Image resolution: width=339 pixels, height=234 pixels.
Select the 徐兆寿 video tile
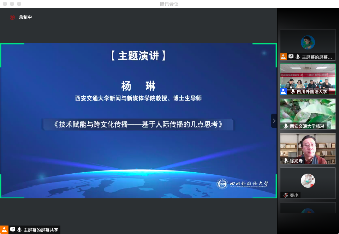pyautogui.click(x=308, y=146)
